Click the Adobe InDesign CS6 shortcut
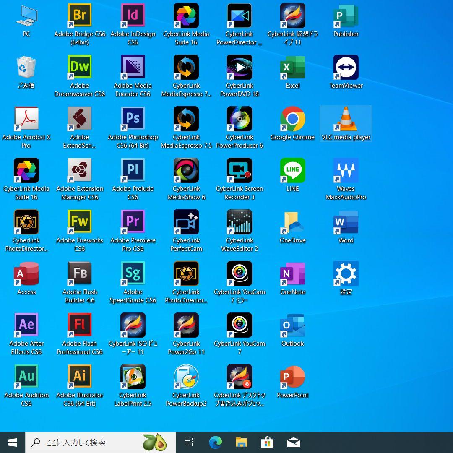 click(133, 16)
